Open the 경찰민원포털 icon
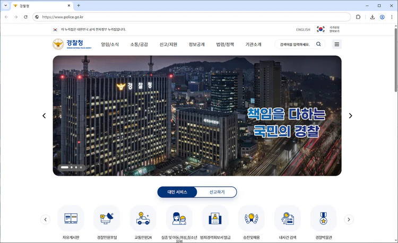Screen dimensions: 398x243 [107, 219]
